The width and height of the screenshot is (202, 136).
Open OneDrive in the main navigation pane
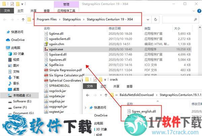coord(18,40)
